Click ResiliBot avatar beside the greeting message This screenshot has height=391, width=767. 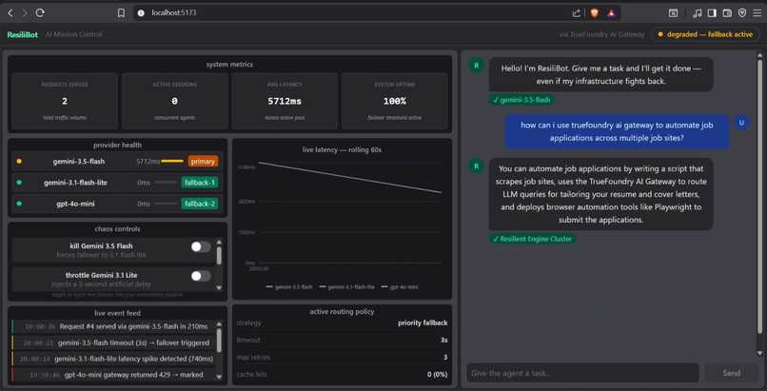(476, 65)
